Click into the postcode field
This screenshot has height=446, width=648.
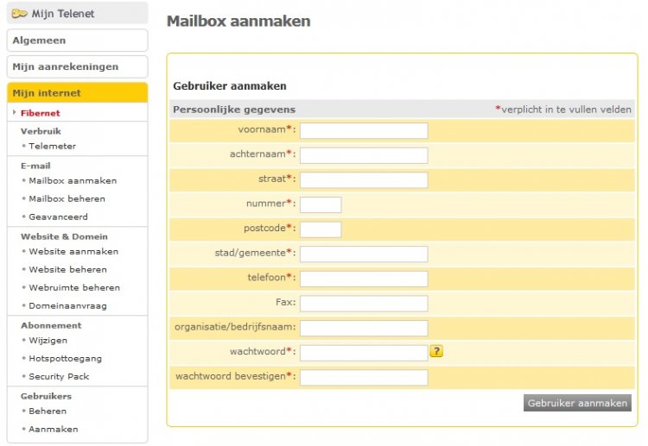click(x=321, y=229)
